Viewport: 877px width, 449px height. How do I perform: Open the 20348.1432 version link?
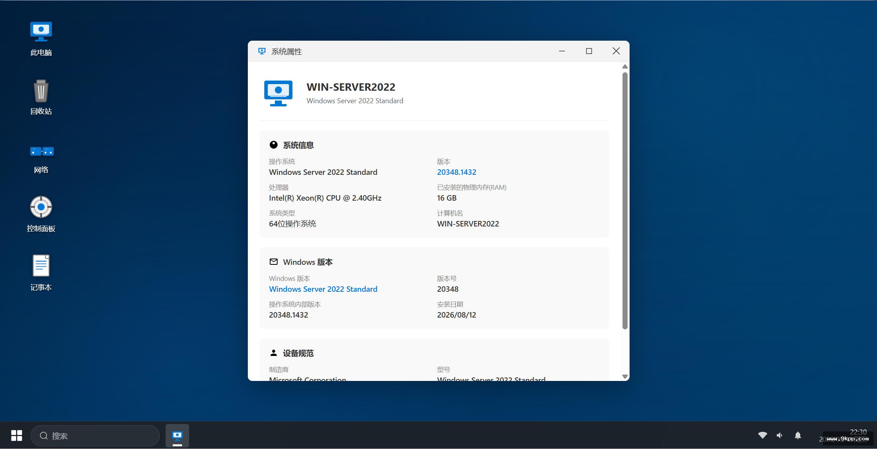(x=457, y=172)
